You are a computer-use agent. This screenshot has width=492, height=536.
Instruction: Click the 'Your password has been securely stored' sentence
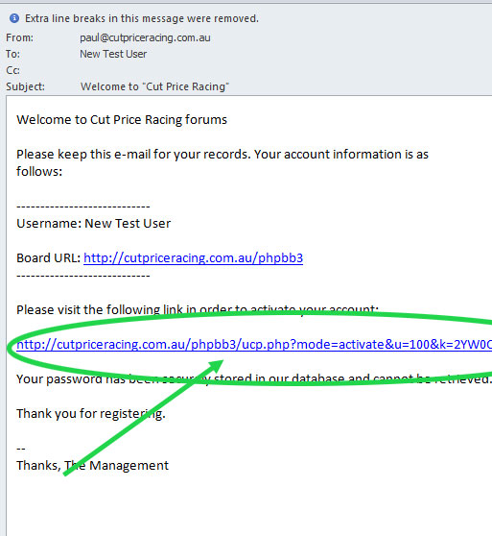tap(254, 379)
